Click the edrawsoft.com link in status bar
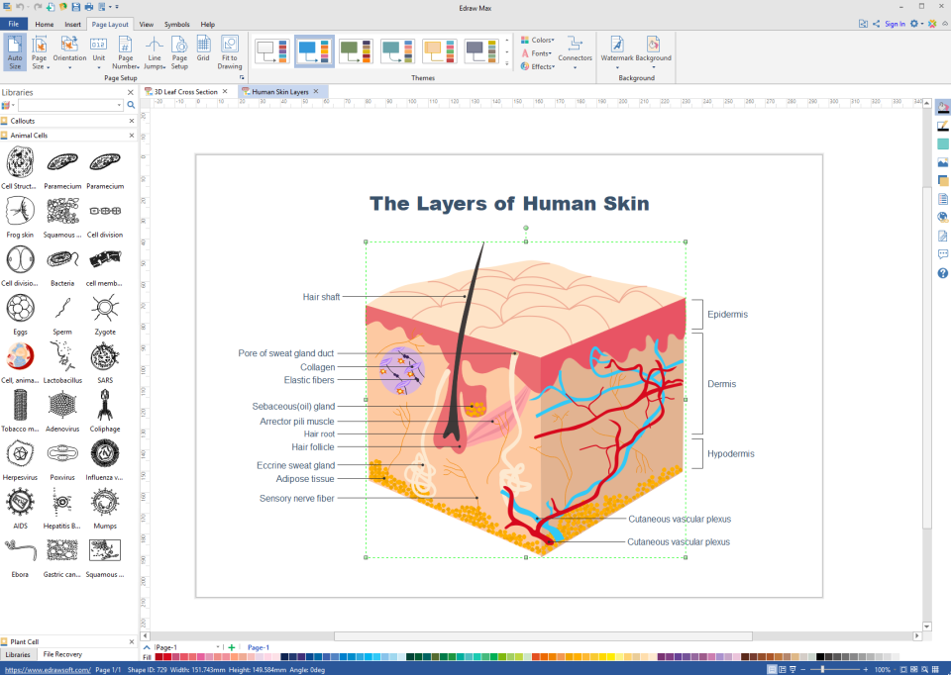This screenshot has height=675, width=951. (46, 670)
